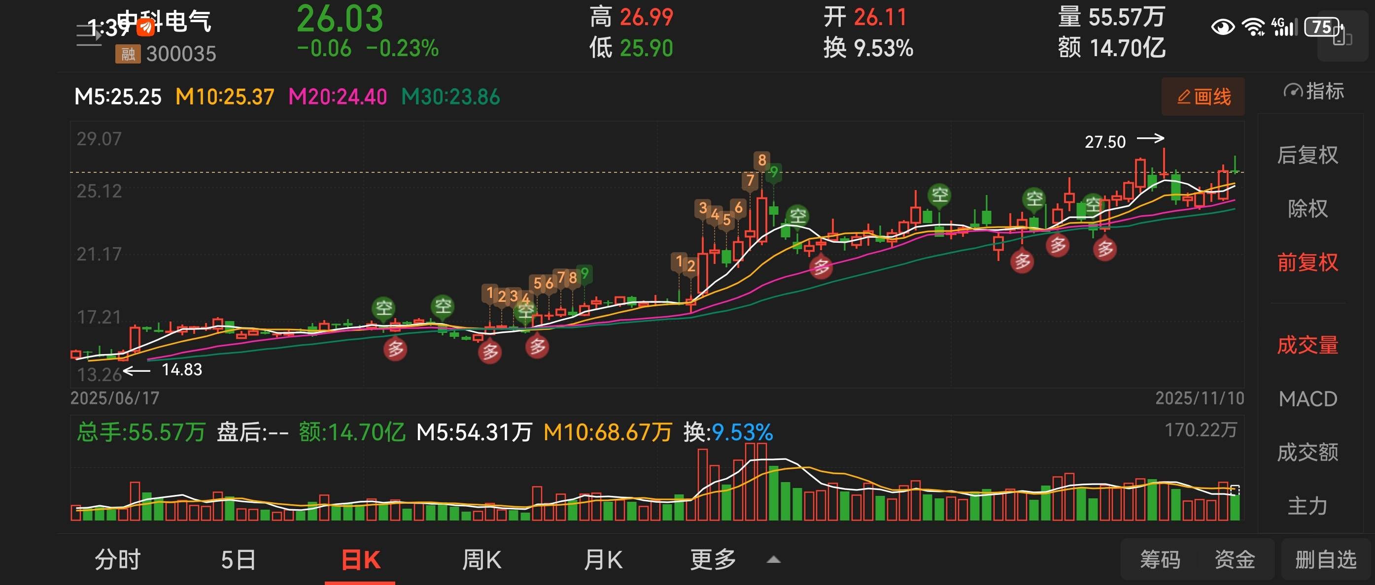Tap the eye icon in status bar
The image size is (1375, 585).
[1222, 27]
